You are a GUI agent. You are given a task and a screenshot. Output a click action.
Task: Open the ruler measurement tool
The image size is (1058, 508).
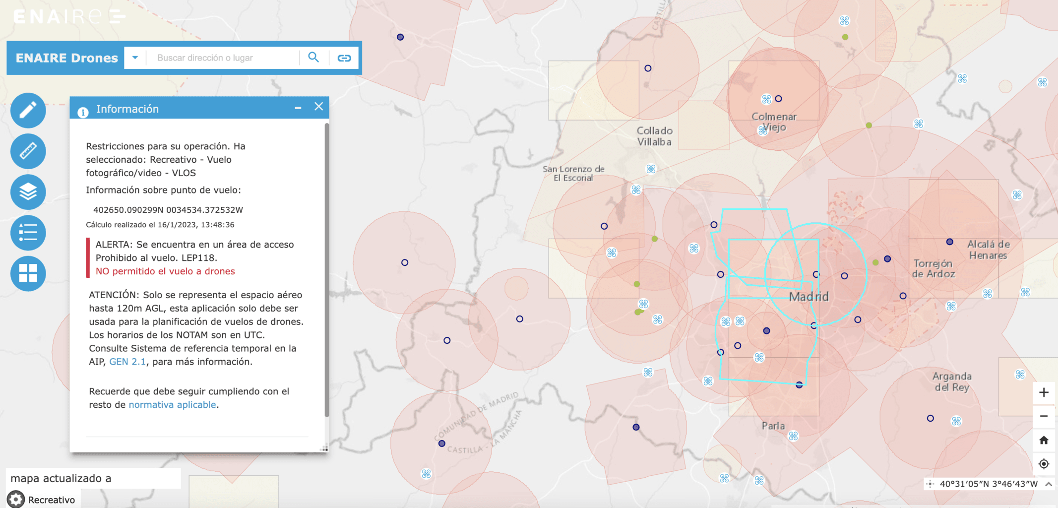(28, 151)
